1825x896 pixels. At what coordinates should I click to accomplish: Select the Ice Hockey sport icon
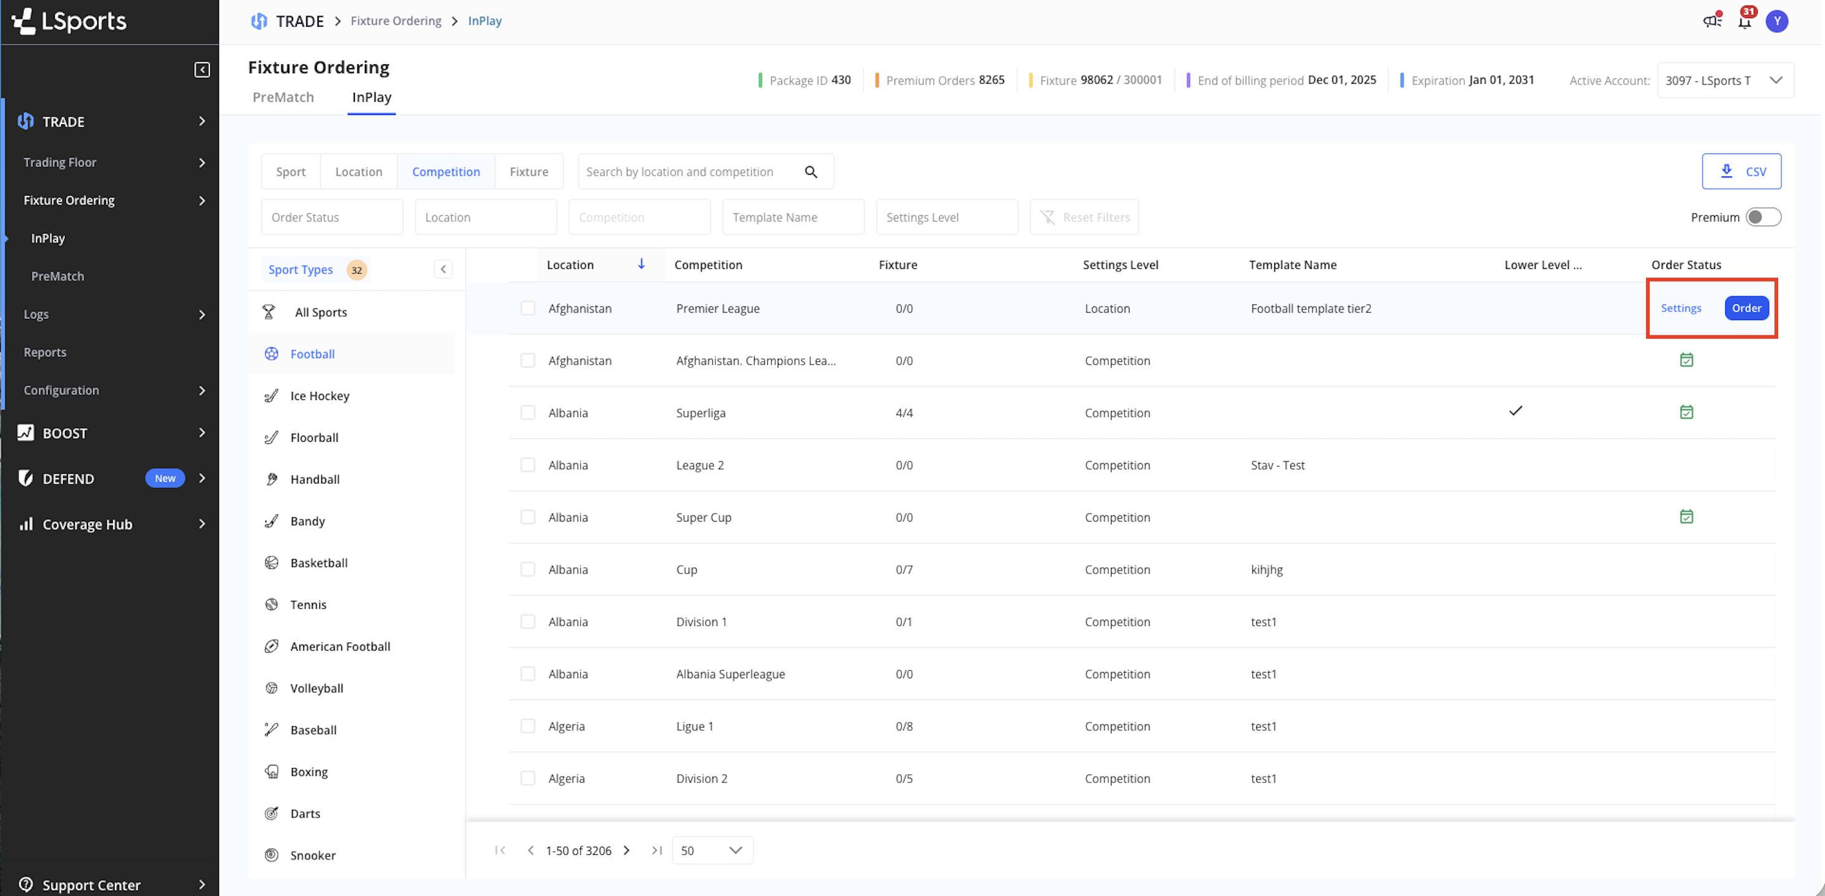(271, 396)
